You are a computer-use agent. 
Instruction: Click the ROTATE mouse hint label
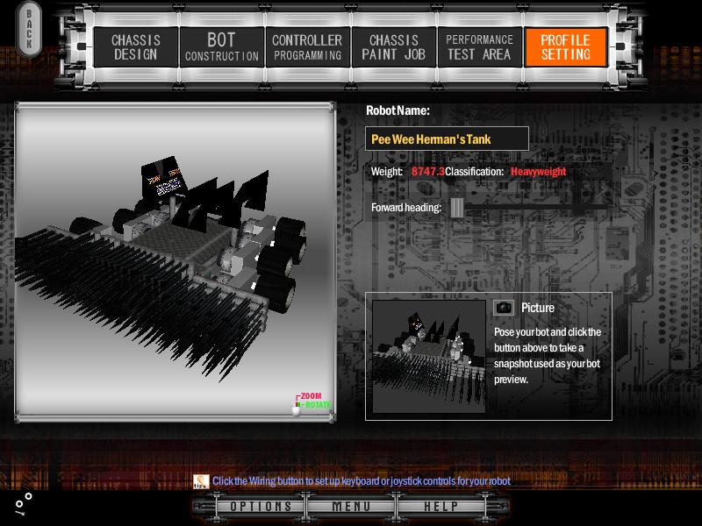318,405
